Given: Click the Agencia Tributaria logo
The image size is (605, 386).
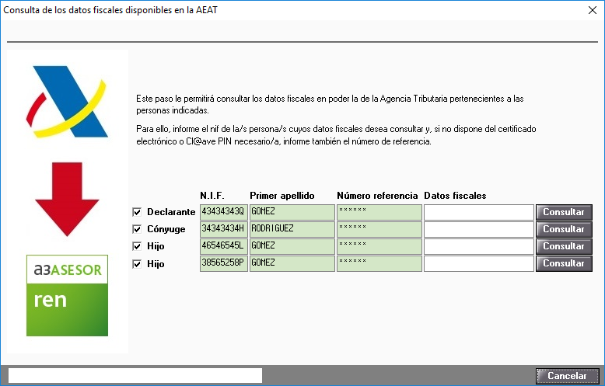Looking at the screenshot, I should click(x=67, y=101).
